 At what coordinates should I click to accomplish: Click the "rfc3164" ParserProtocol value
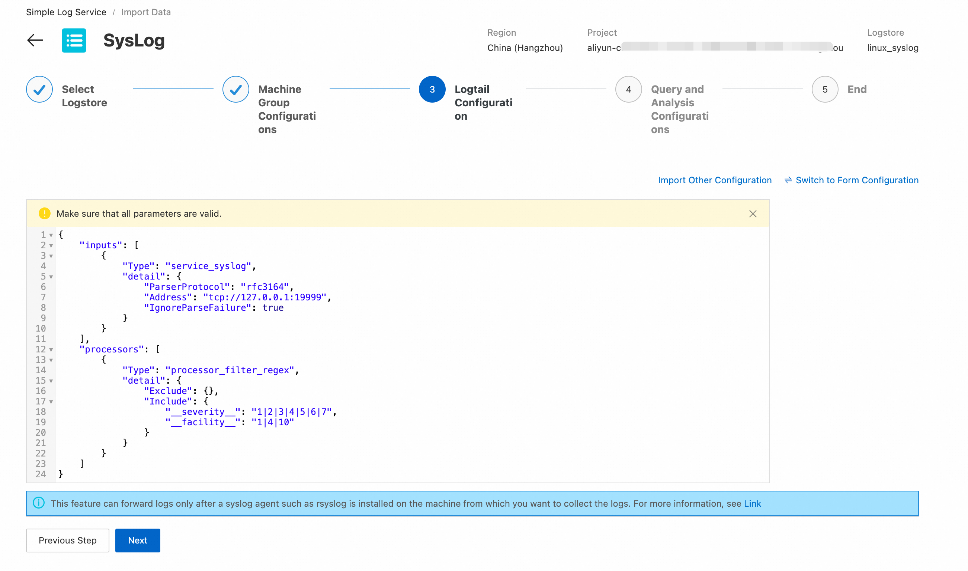tap(265, 287)
